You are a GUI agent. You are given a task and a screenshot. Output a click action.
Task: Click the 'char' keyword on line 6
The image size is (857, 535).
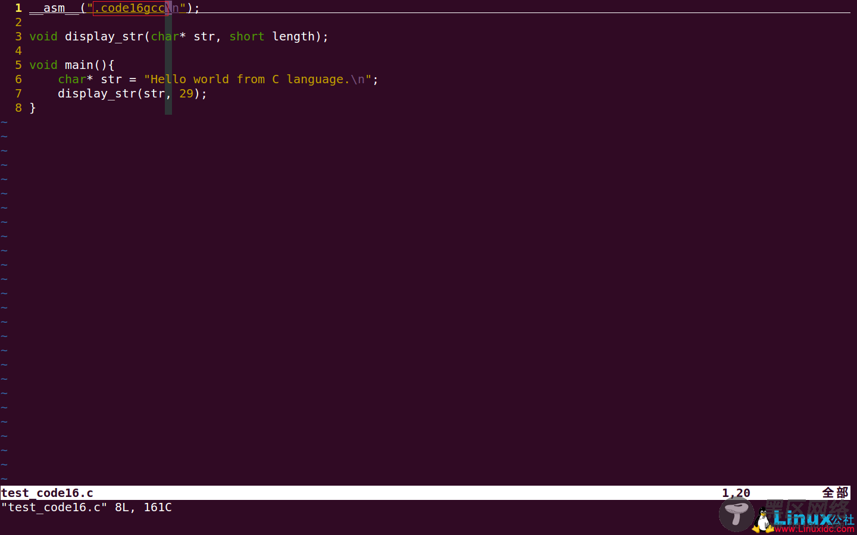click(72, 80)
